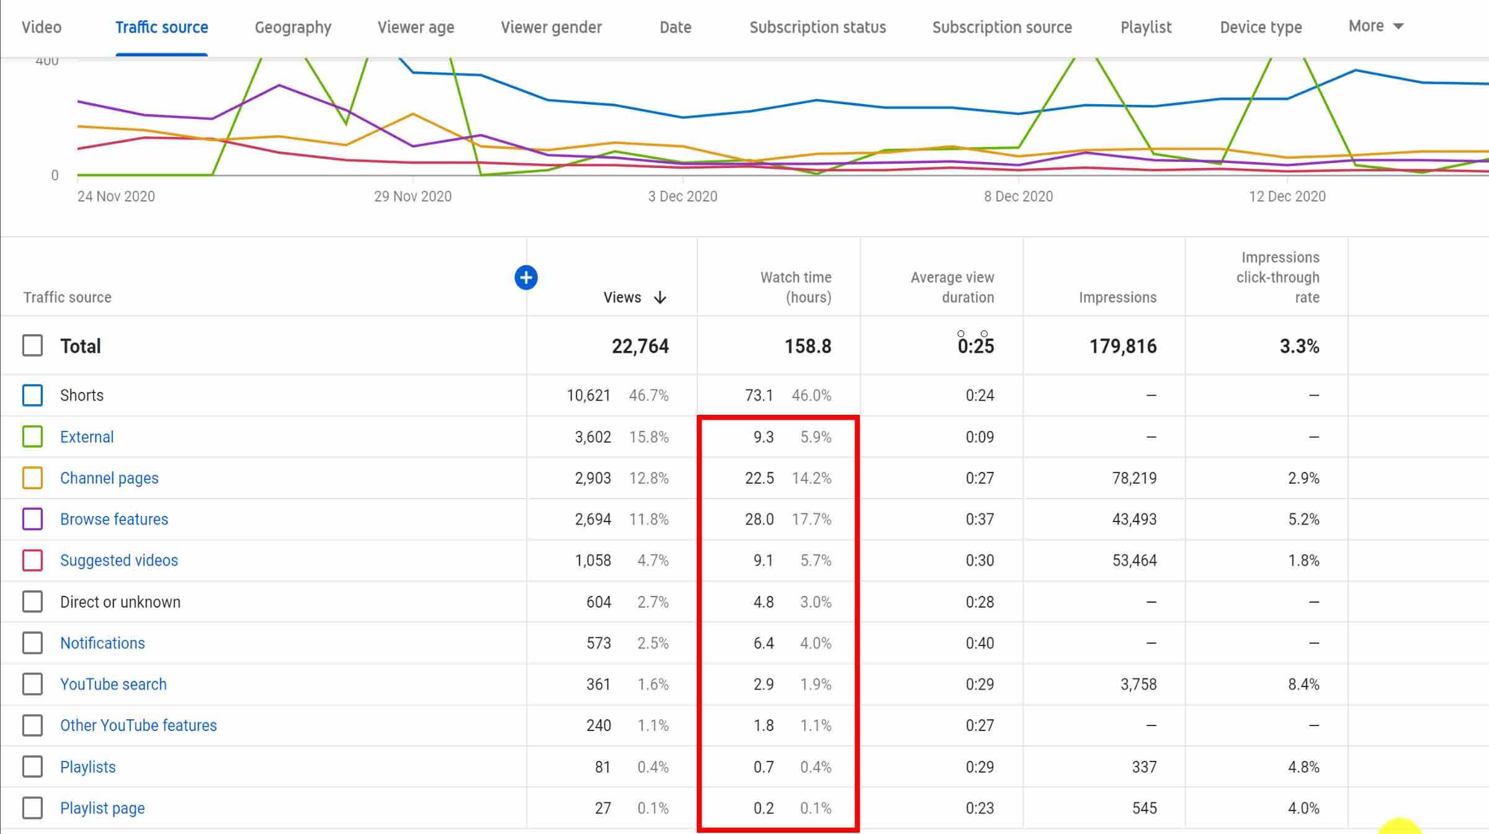Select the Traffic source tab
Screen dimensions: 1489x834
161,27
